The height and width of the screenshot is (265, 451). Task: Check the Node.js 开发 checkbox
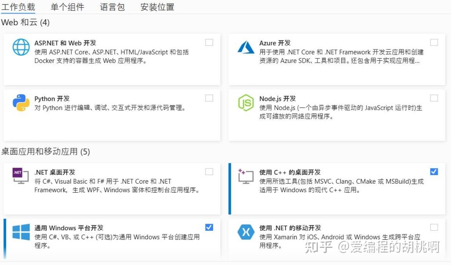click(434, 98)
